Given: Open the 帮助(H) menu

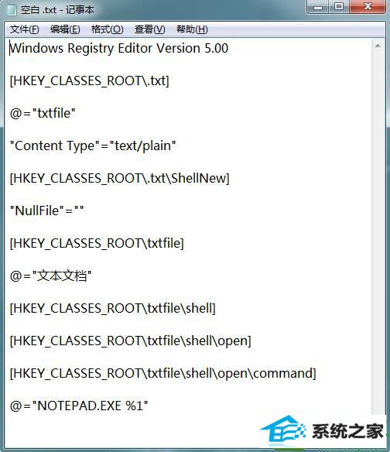Looking at the screenshot, I should click(x=192, y=29).
